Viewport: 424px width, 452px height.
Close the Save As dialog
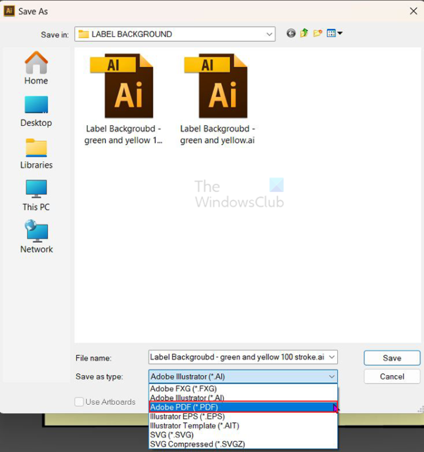pos(413,11)
